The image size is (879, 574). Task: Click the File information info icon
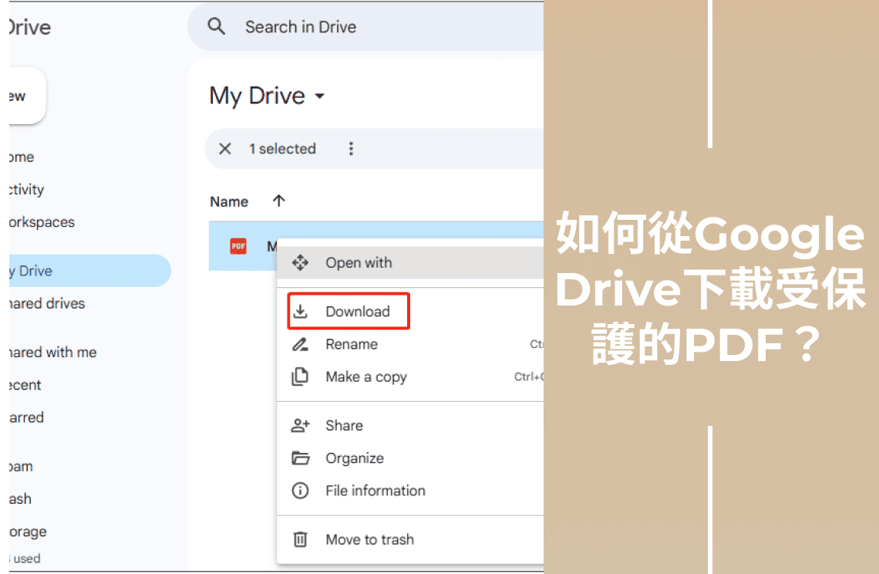tap(300, 491)
